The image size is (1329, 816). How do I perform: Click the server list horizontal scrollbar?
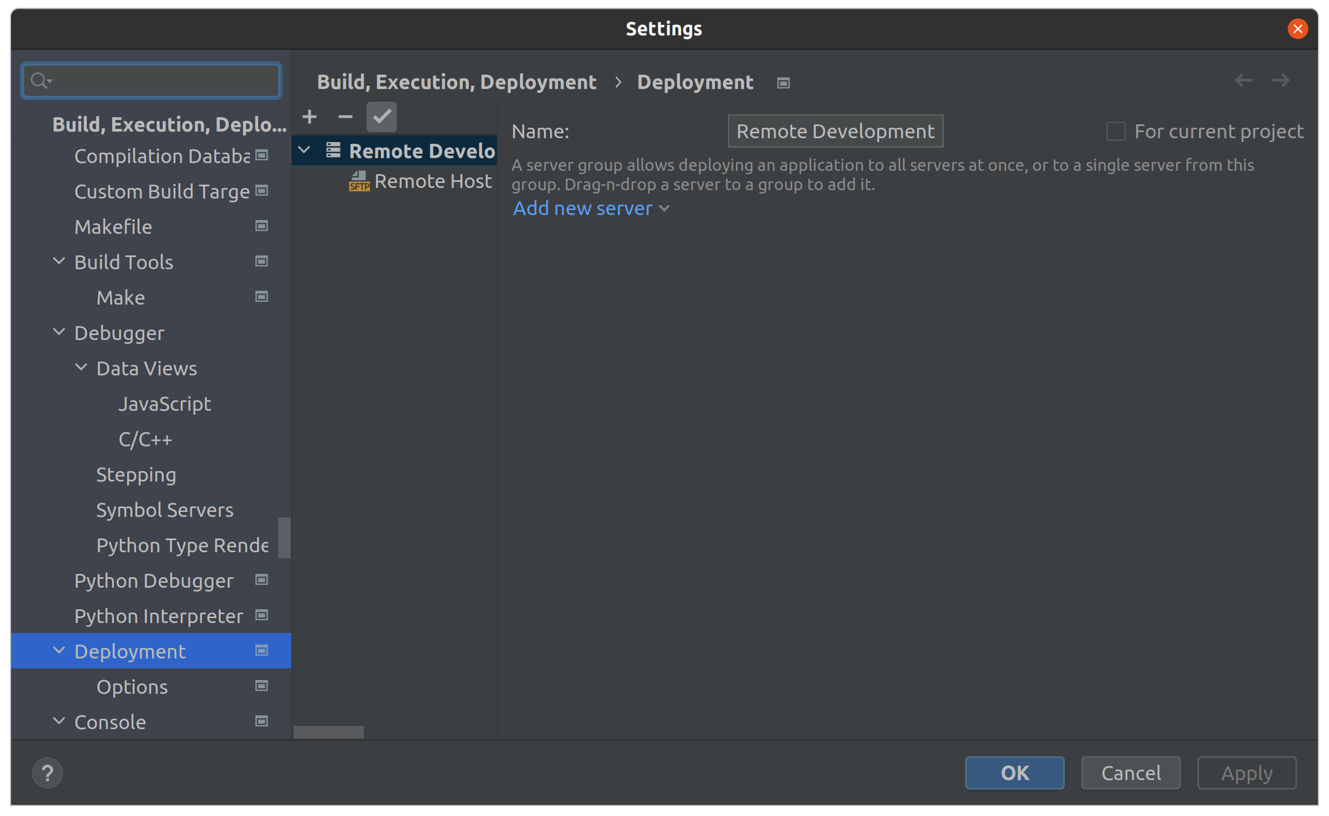point(328,732)
